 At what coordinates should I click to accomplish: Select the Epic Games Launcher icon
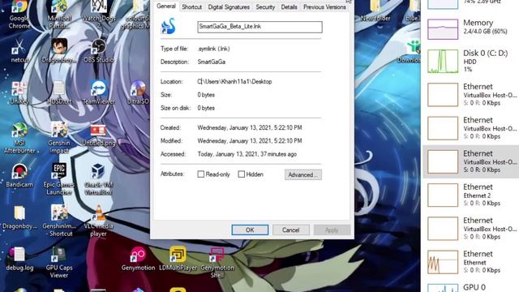59,178
